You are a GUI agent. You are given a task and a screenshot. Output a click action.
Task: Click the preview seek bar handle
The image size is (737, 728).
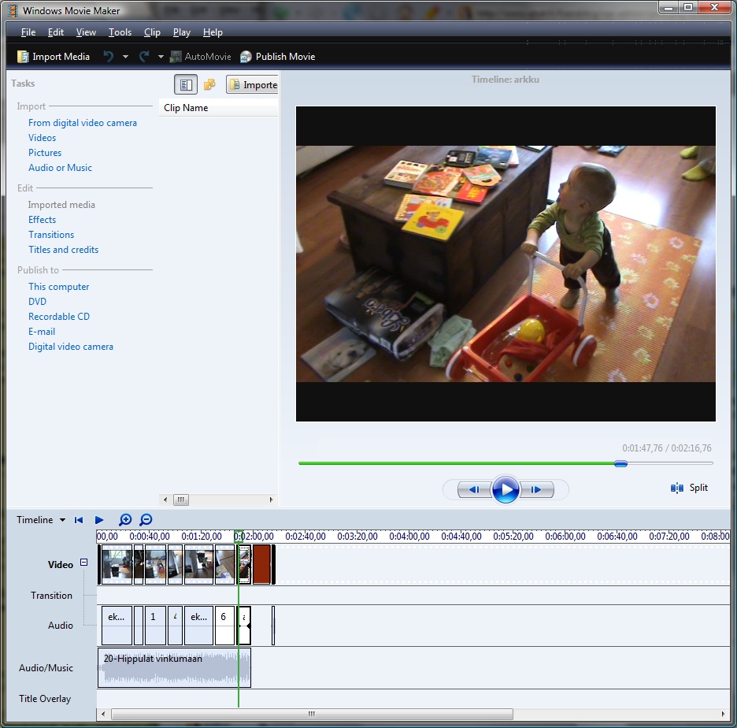click(x=621, y=464)
